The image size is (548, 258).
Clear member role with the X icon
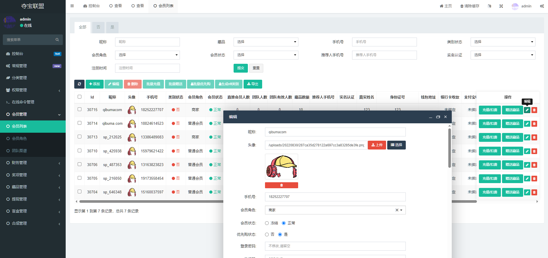[x=397, y=210]
